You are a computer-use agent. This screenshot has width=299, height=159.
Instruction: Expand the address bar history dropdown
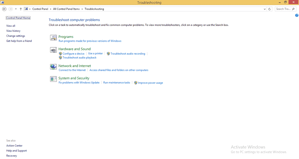pos(265,9)
